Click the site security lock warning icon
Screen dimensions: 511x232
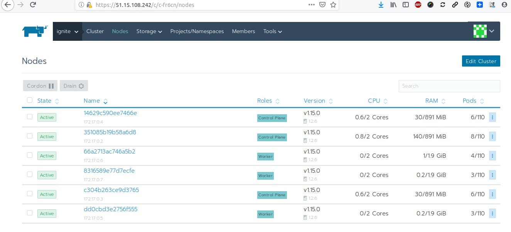[x=89, y=5]
